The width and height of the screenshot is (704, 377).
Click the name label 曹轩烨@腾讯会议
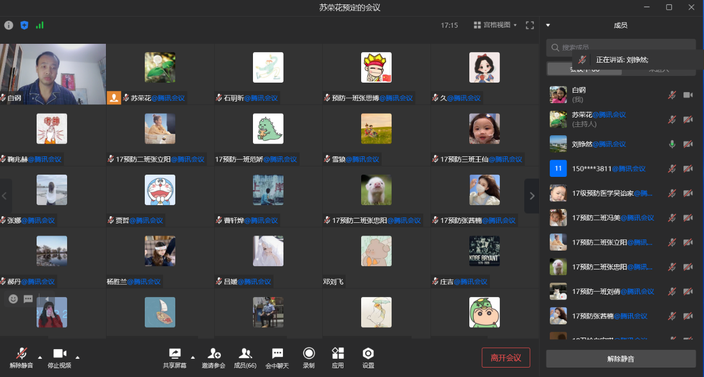pyautogui.click(x=251, y=220)
